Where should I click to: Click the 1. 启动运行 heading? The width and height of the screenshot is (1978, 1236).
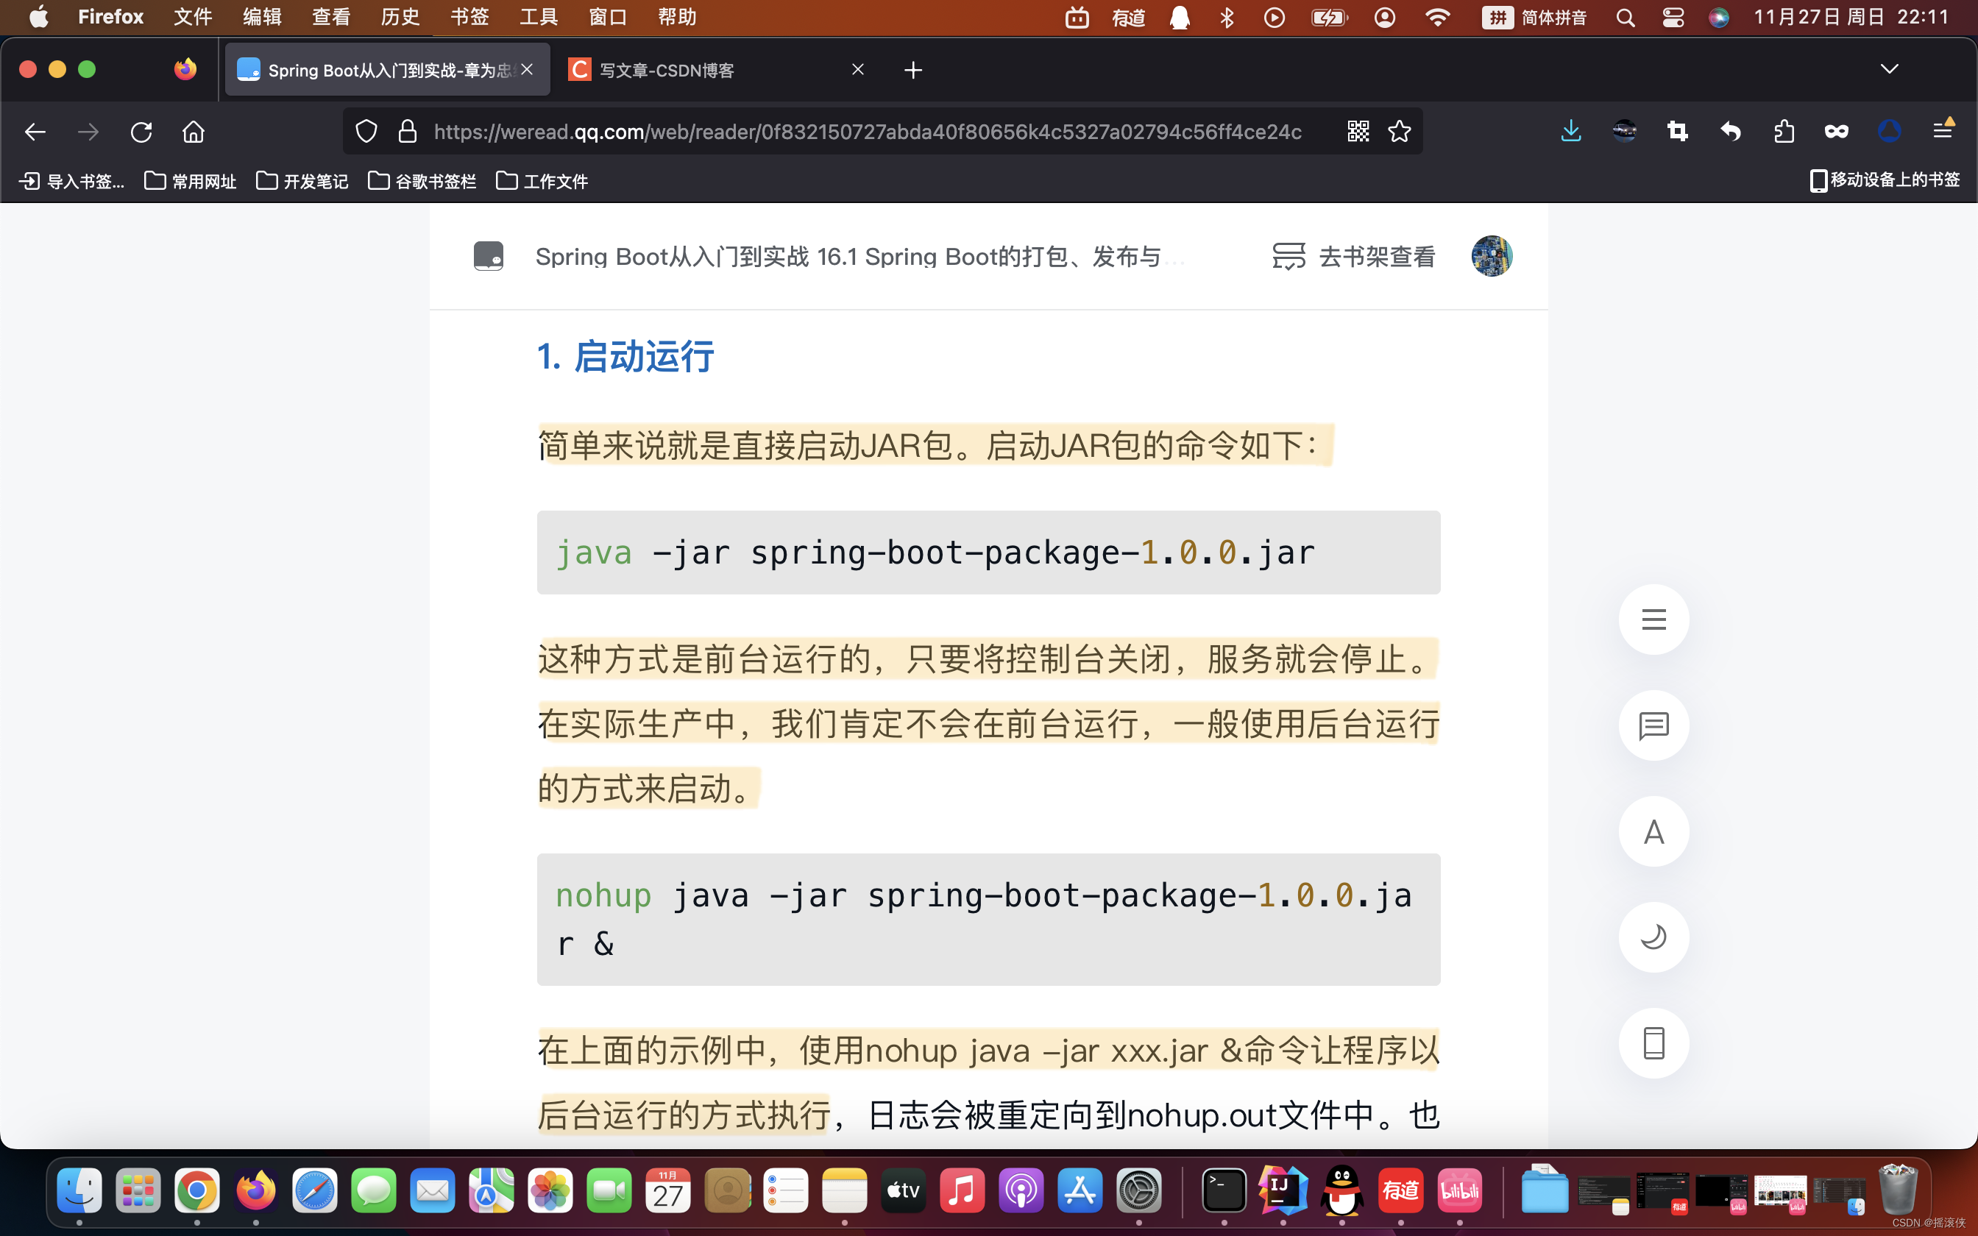click(x=625, y=358)
